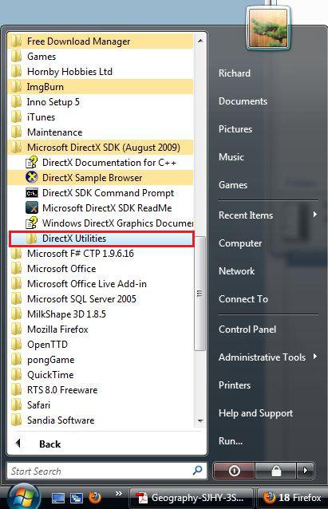The image size is (328, 509).
Task: Click the Microsoft SQL Server 2005 folder icon
Action: coord(16,299)
